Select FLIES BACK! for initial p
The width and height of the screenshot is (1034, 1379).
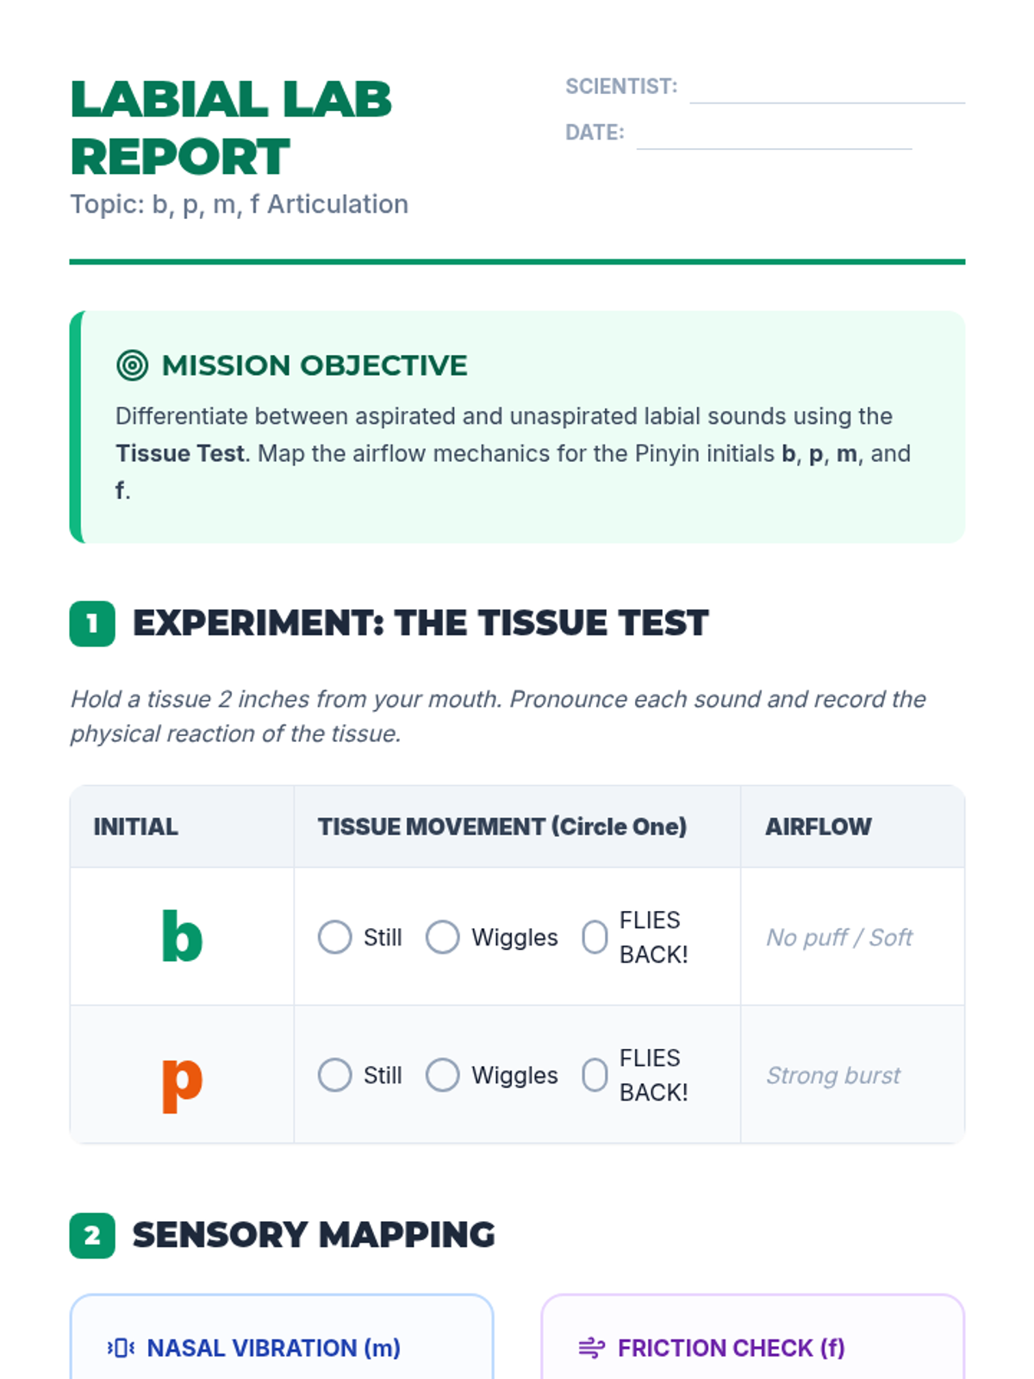(595, 1075)
